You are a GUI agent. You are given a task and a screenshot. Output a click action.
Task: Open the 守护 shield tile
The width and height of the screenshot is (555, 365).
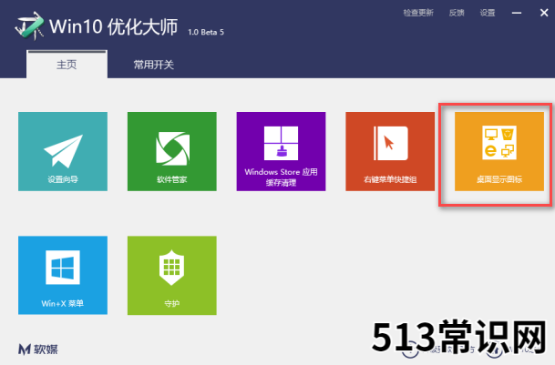pos(172,275)
